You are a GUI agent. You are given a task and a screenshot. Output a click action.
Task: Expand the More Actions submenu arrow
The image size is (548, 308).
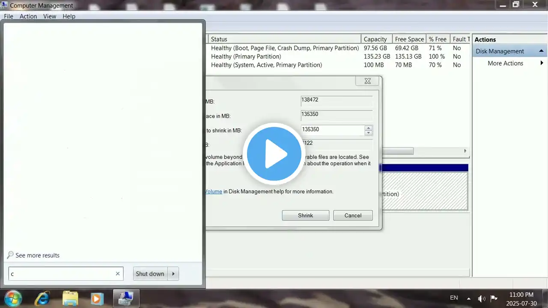click(542, 63)
